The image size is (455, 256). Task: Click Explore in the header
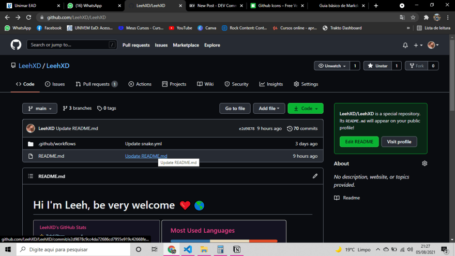point(212,45)
